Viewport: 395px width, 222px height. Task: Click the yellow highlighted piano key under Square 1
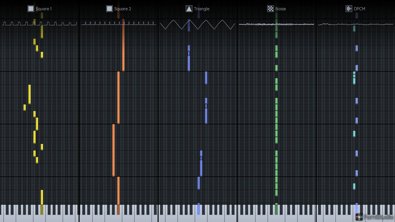pos(42,210)
